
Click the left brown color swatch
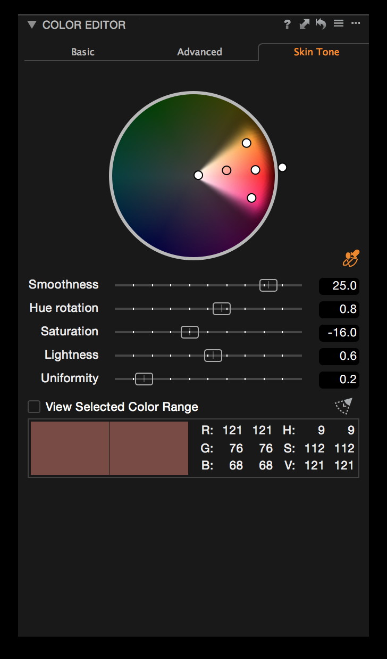(70, 448)
